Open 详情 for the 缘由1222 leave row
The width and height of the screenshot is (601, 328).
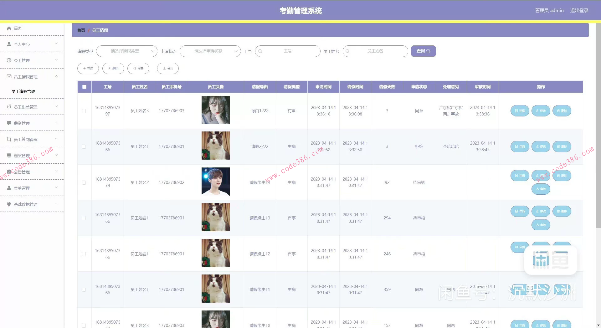click(520, 110)
